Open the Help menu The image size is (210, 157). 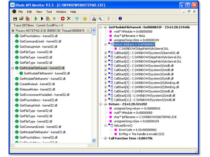pyautogui.click(x=73, y=12)
